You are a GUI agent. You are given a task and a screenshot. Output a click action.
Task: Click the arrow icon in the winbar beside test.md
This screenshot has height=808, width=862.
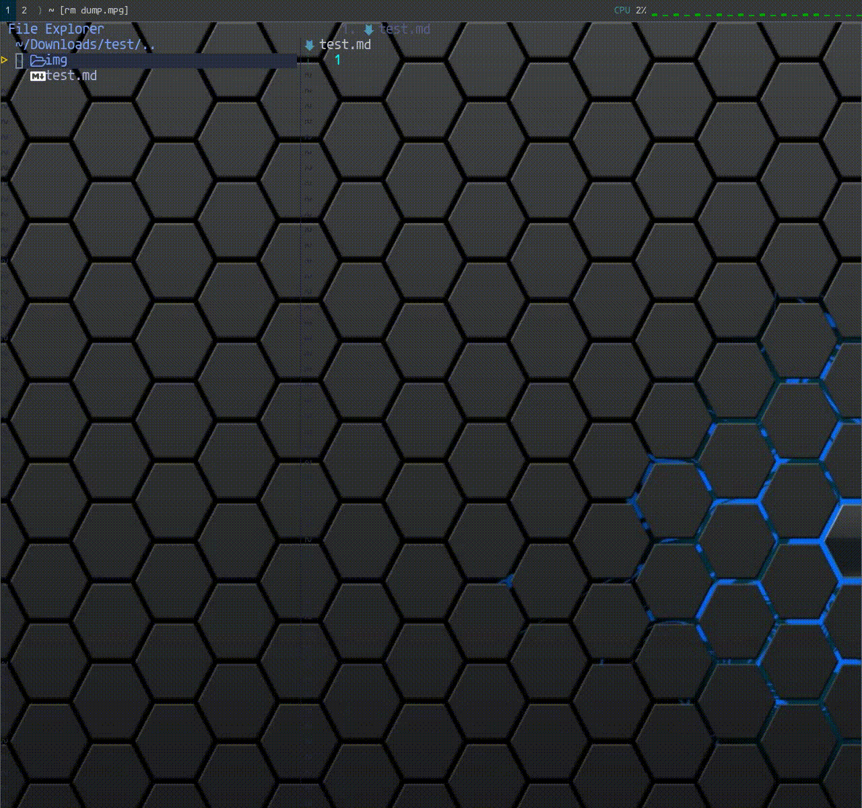pos(310,45)
